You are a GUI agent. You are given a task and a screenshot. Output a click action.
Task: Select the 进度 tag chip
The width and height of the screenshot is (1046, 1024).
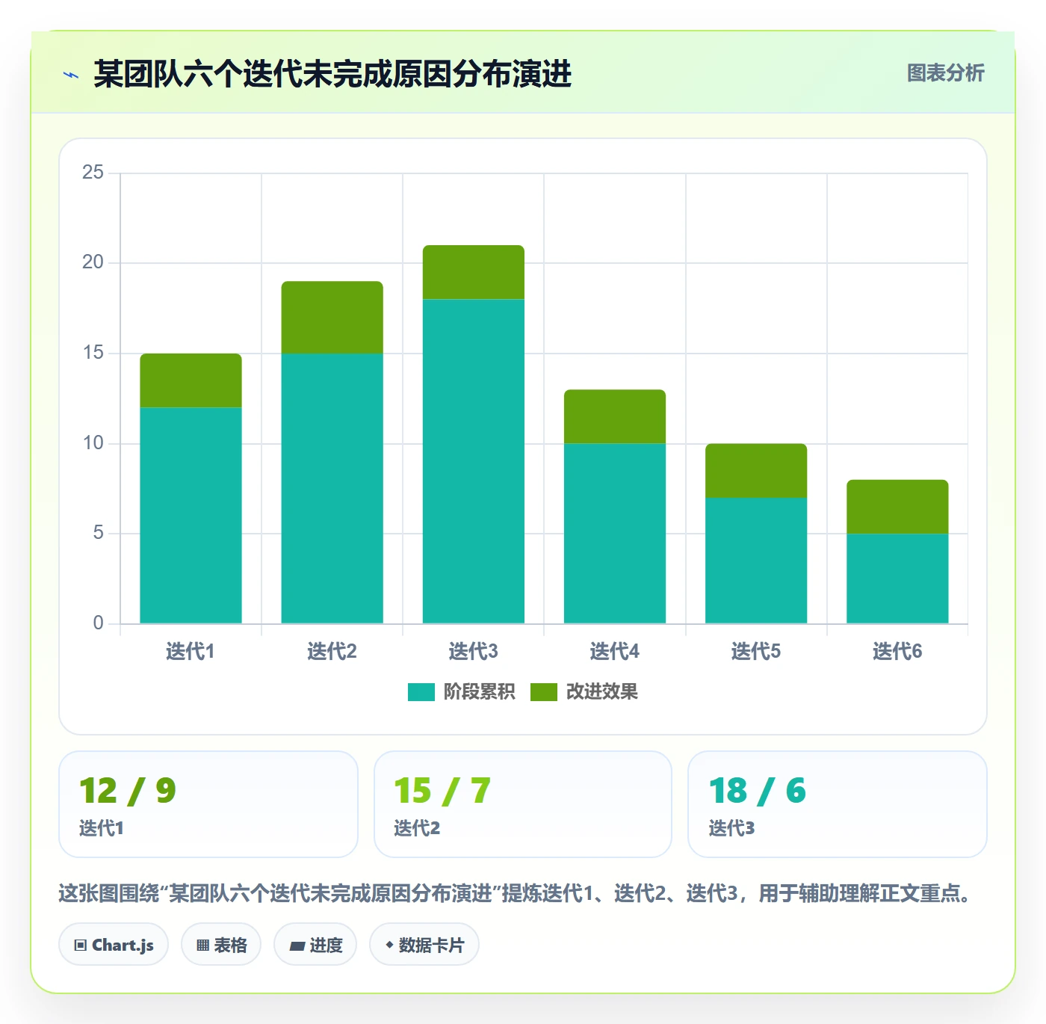click(315, 945)
